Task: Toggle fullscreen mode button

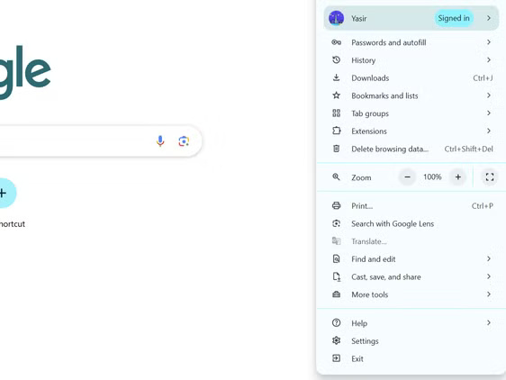Action: pyautogui.click(x=490, y=176)
